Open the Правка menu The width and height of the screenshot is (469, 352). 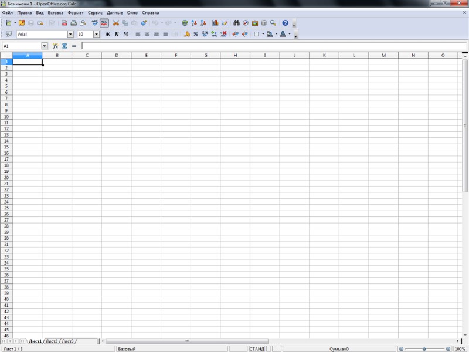(x=24, y=13)
